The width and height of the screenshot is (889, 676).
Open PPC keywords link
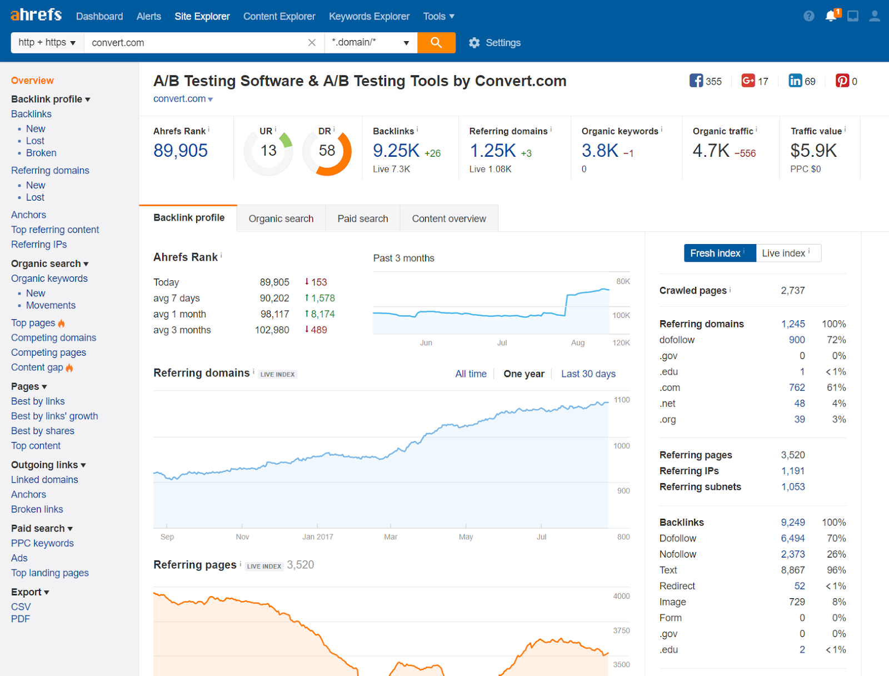(x=42, y=543)
